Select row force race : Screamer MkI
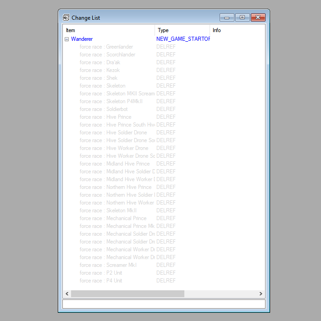This screenshot has width=321, height=321. coord(108,265)
